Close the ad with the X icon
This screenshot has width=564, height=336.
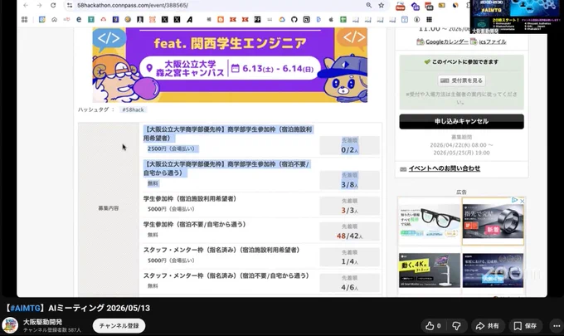click(522, 201)
